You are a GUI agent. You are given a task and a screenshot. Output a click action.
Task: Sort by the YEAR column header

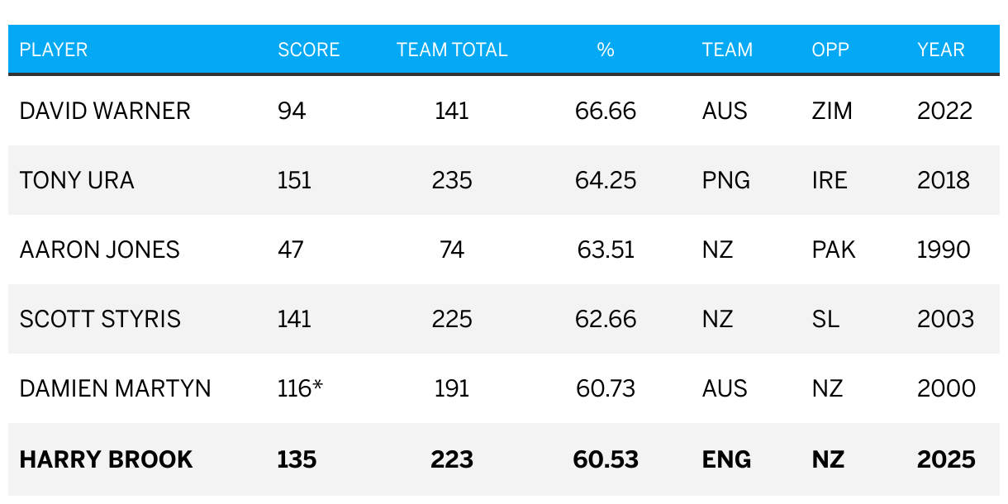[x=940, y=50]
